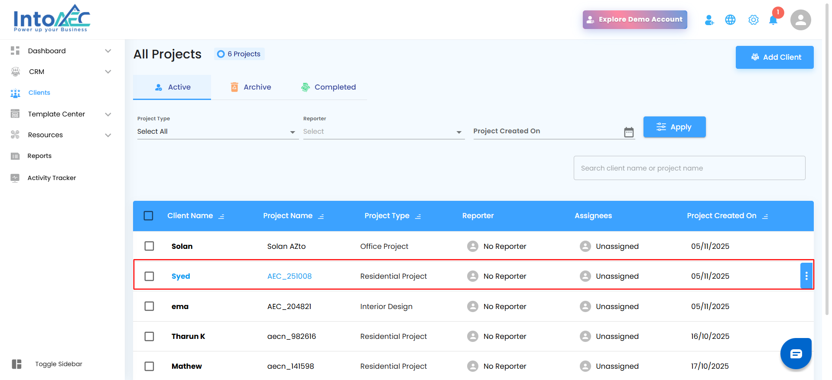Click the globe language icon
Screen dimensions: 832x380
pos(730,20)
